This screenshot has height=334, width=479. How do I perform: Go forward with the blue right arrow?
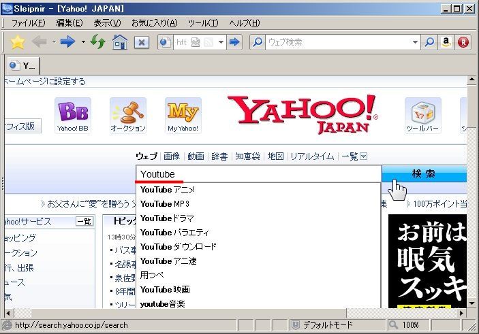pos(68,41)
